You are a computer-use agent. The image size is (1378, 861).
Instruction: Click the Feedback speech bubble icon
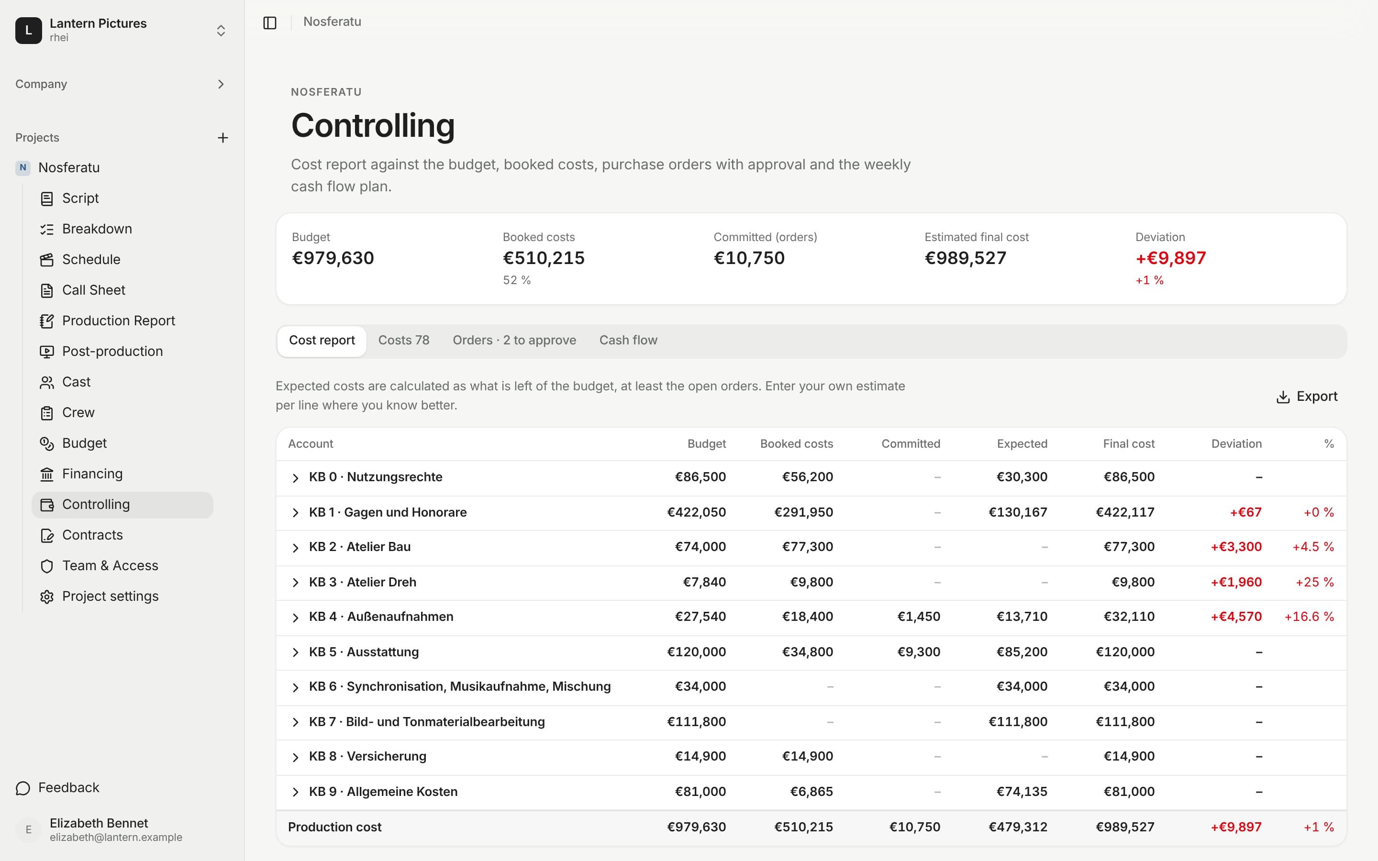click(23, 788)
